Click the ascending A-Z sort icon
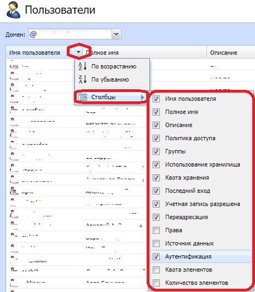 pyautogui.click(x=83, y=66)
